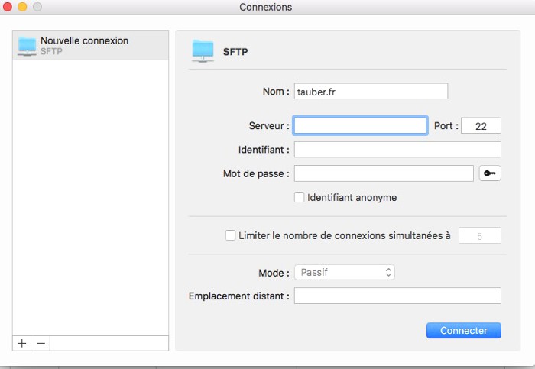Toggle the Limiter le nombre de connexions checkbox
Screen dimensions: 535x369
tap(231, 236)
